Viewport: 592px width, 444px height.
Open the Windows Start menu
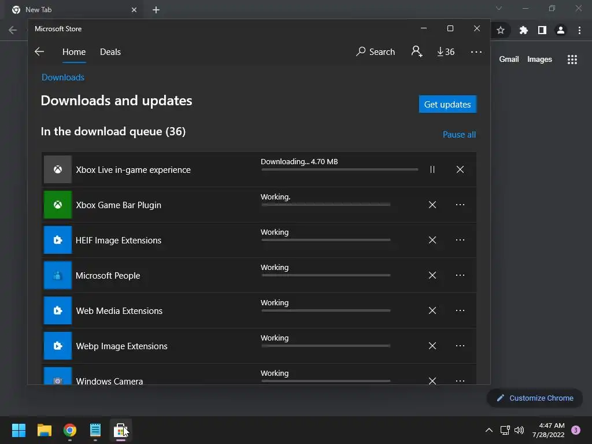coord(18,430)
